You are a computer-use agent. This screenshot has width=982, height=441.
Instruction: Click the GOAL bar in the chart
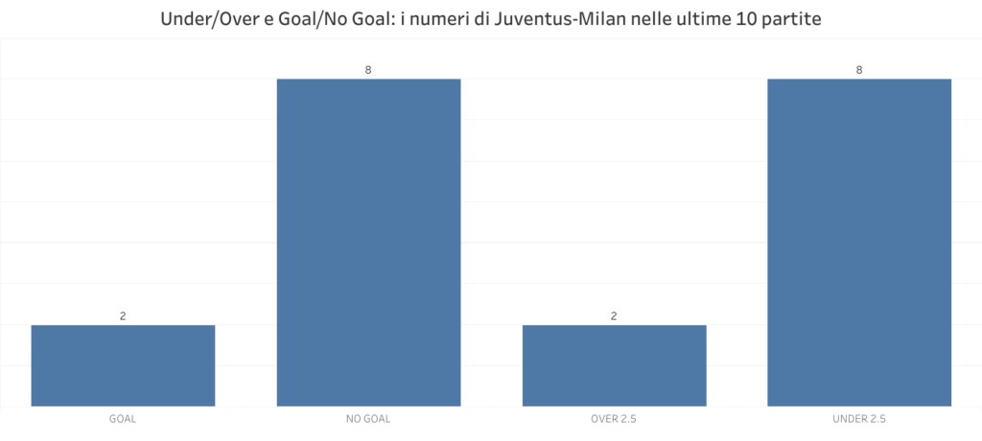(x=123, y=365)
